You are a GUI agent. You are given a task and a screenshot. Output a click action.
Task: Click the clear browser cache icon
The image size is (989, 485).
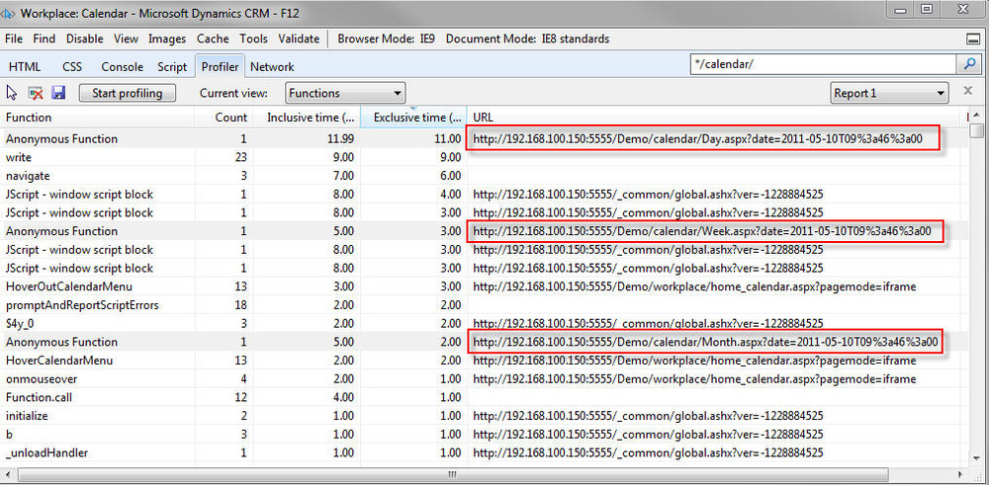tap(36, 93)
